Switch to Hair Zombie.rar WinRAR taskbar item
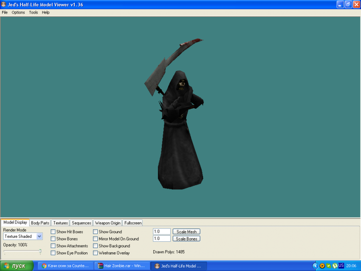 121,266
